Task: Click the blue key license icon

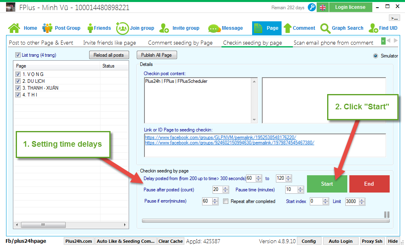Action: click(x=312, y=7)
